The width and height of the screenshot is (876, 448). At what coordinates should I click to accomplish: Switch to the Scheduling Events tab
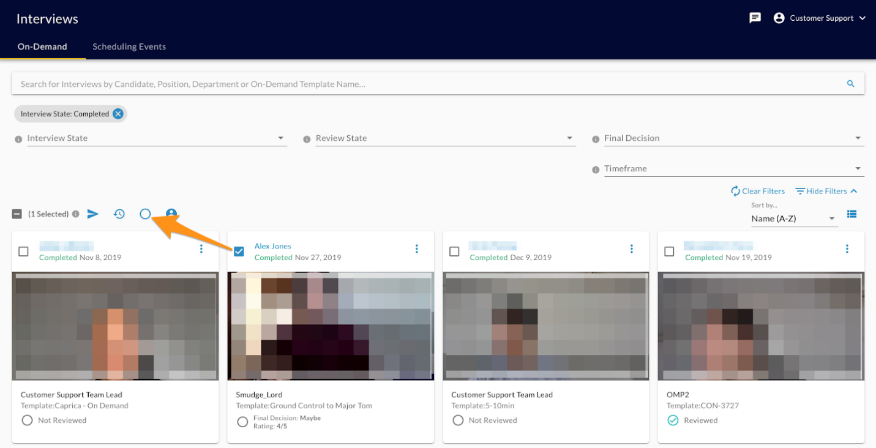129,47
